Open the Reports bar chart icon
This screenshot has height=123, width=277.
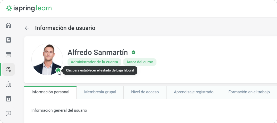click(8, 84)
